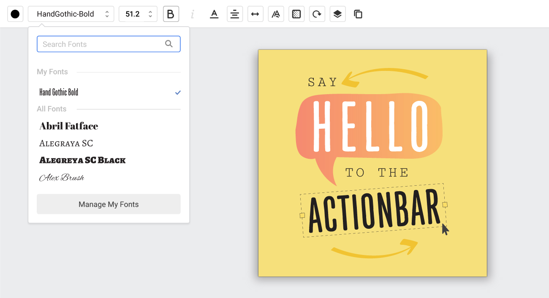Click the transparency checkerboard icon

click(296, 14)
